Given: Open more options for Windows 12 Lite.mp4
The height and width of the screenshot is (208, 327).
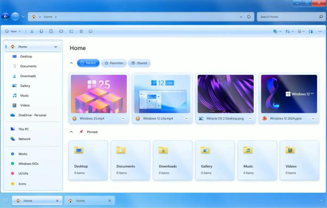Looking at the screenshot, I should [x=186, y=118].
